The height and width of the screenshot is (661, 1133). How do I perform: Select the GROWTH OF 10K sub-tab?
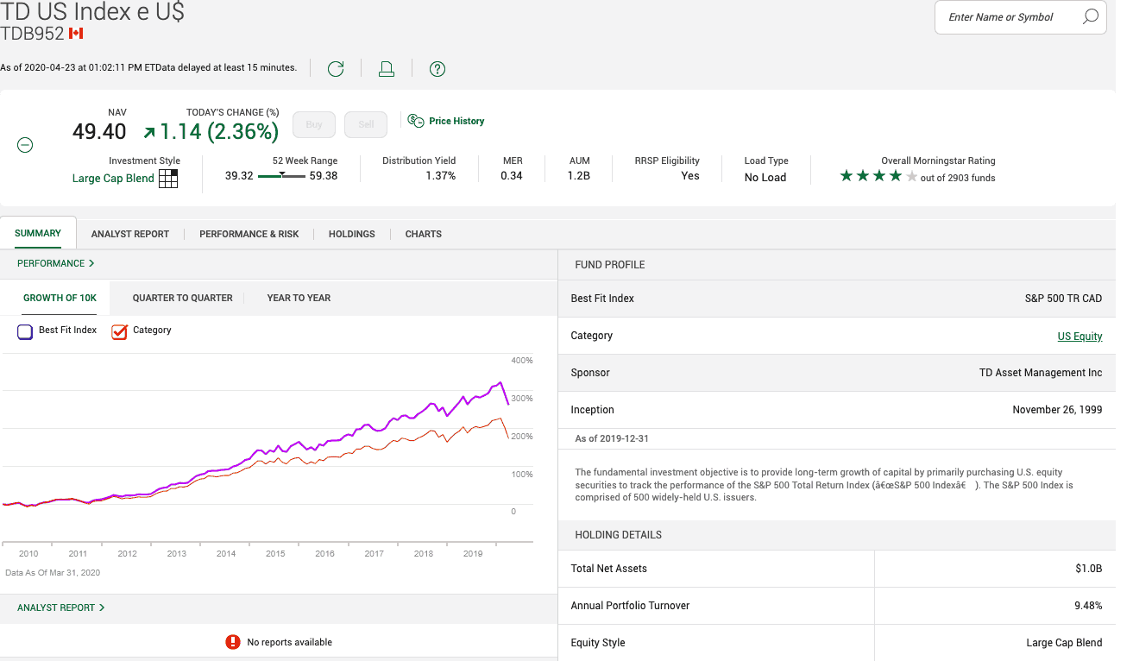pyautogui.click(x=60, y=298)
